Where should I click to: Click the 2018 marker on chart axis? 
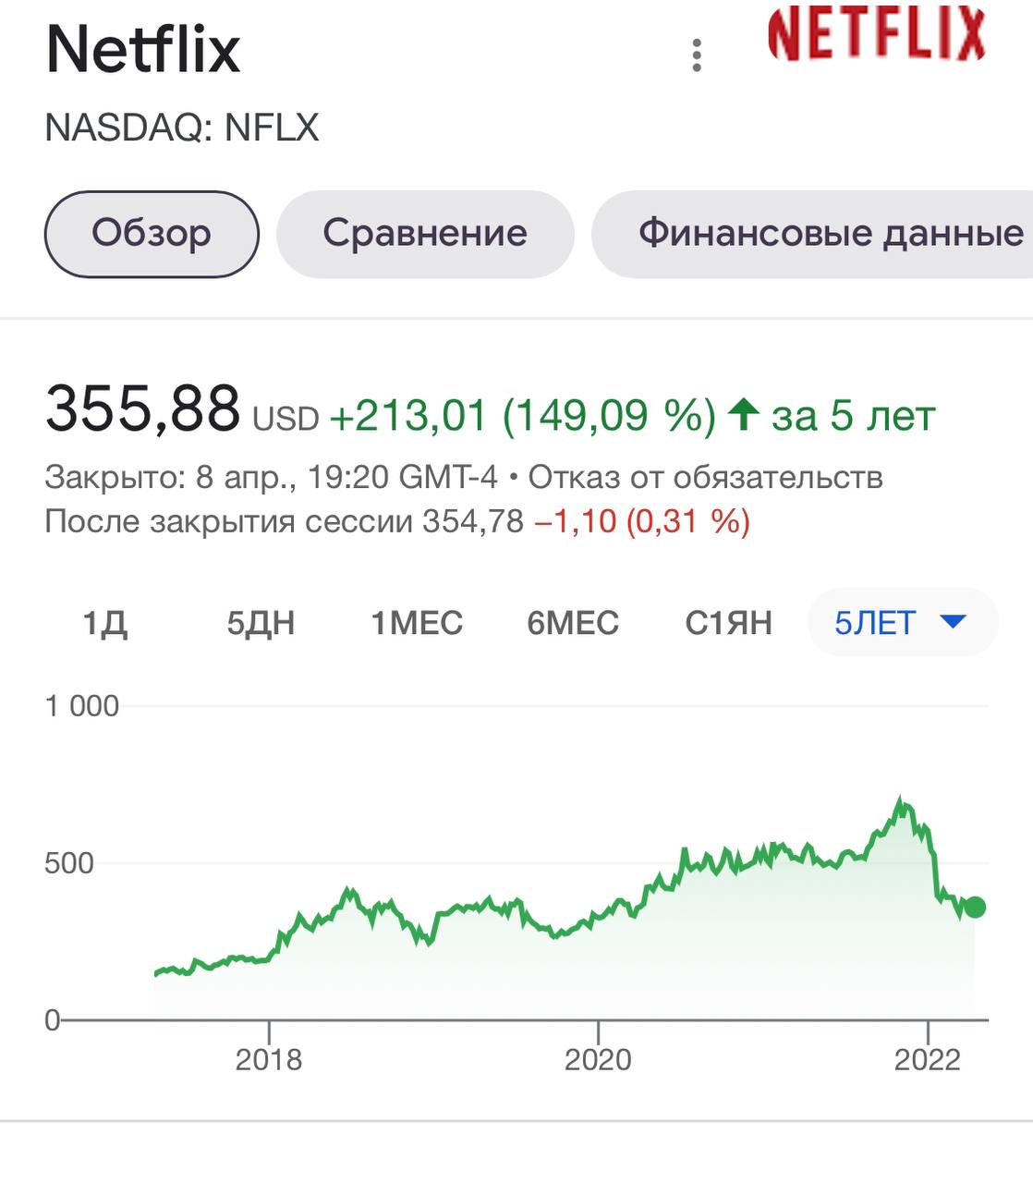point(269,1059)
